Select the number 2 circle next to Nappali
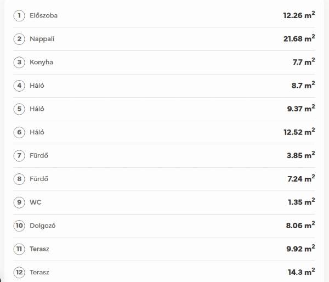The height and width of the screenshot is (282, 329). coord(20,39)
